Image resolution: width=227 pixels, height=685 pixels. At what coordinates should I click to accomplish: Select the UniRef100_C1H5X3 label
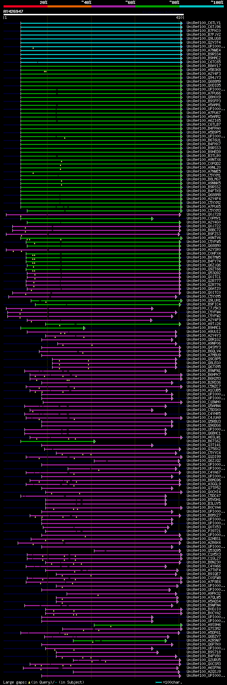click(x=204, y=554)
